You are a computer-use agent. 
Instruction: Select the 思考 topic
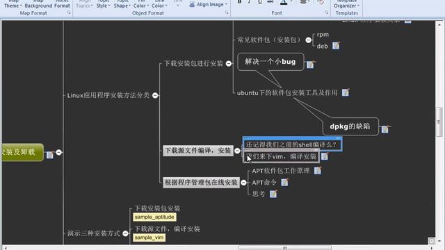coord(259,194)
